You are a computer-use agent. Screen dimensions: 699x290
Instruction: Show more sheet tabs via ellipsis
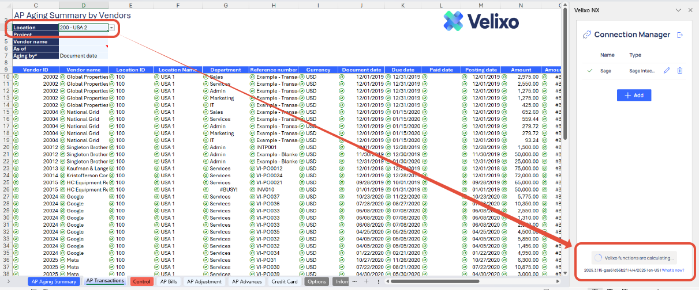(x=354, y=281)
